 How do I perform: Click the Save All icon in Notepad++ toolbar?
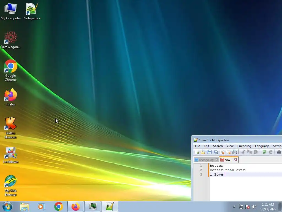pos(216,152)
